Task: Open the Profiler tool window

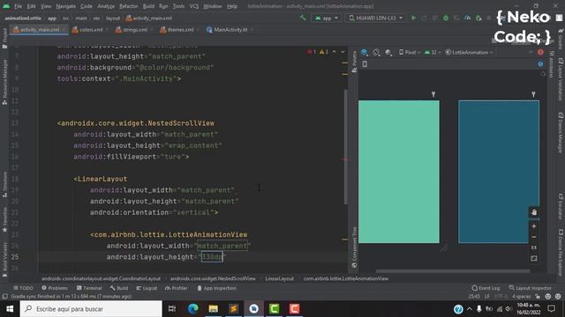Action: 177,288
